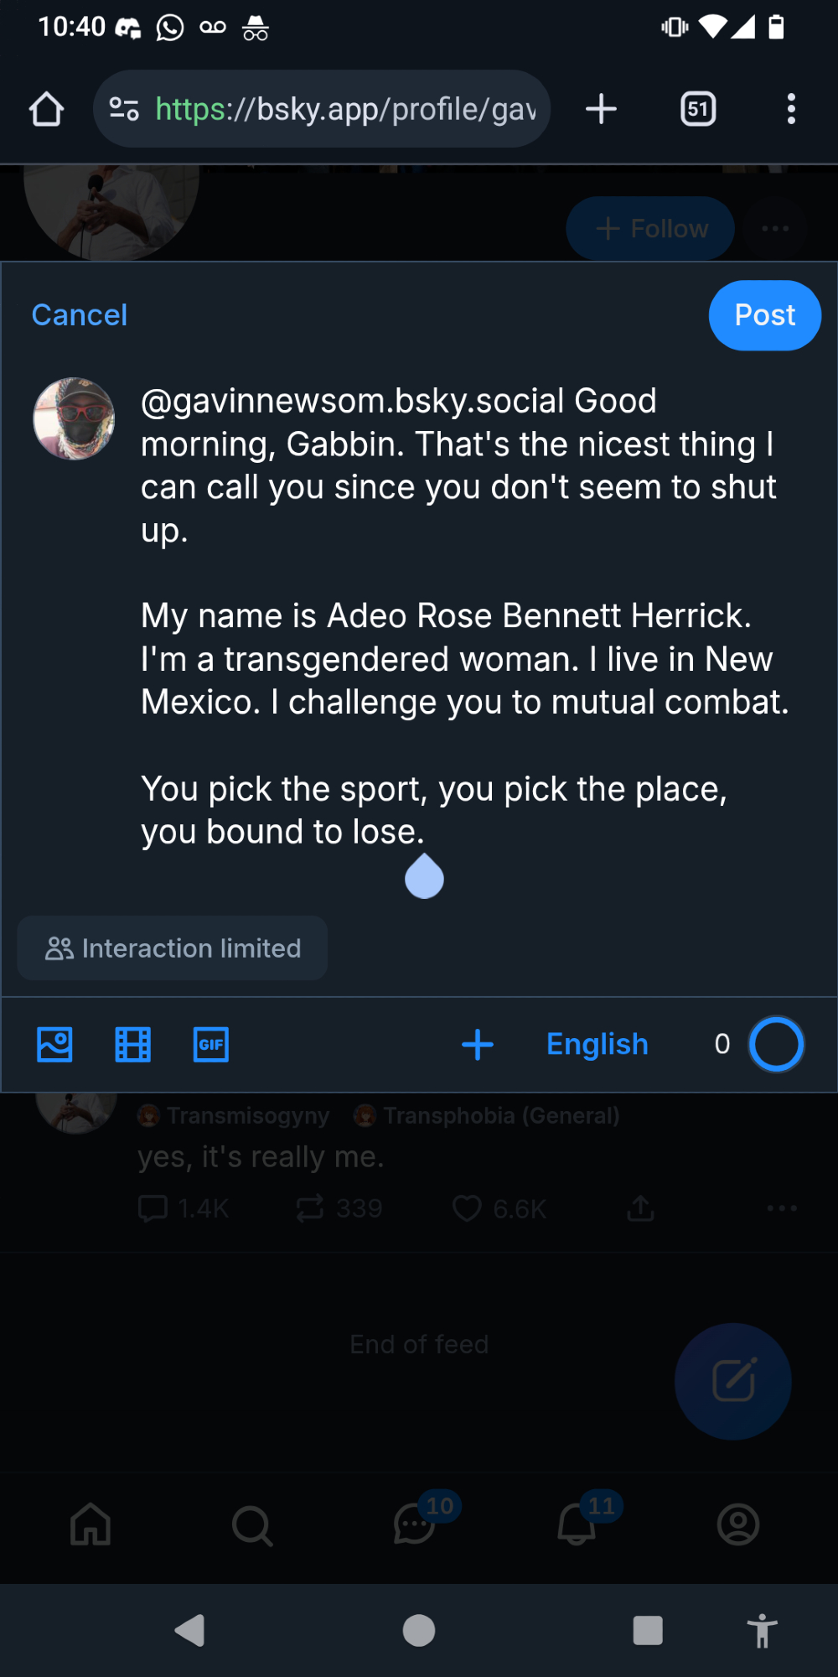Tap the browser URL address bar
The image size is (838, 1677).
point(344,109)
